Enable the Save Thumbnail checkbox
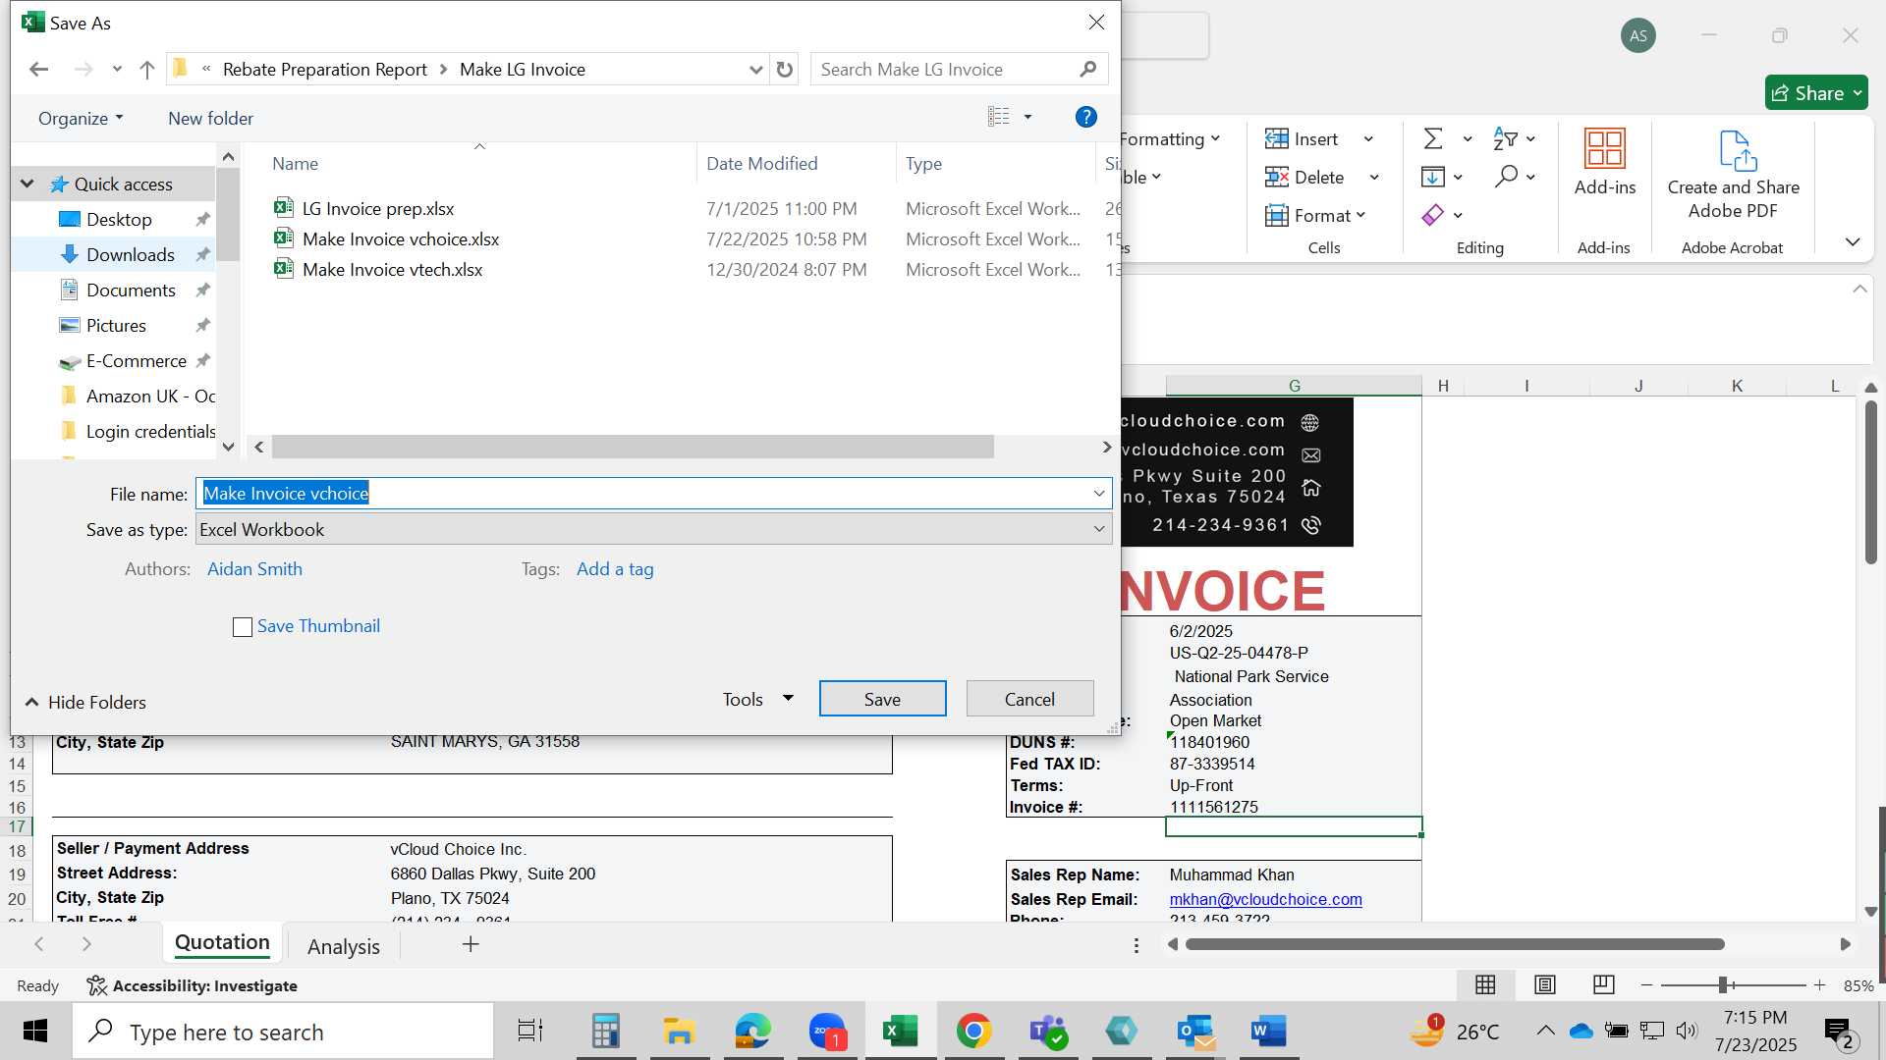This screenshot has height=1060, width=1886. coord(243,627)
